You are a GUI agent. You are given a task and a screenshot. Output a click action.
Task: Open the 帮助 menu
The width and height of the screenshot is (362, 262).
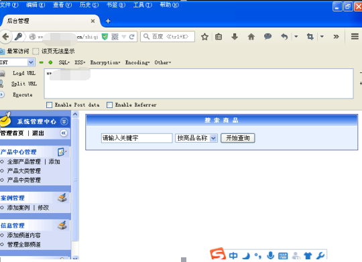click(169, 5)
